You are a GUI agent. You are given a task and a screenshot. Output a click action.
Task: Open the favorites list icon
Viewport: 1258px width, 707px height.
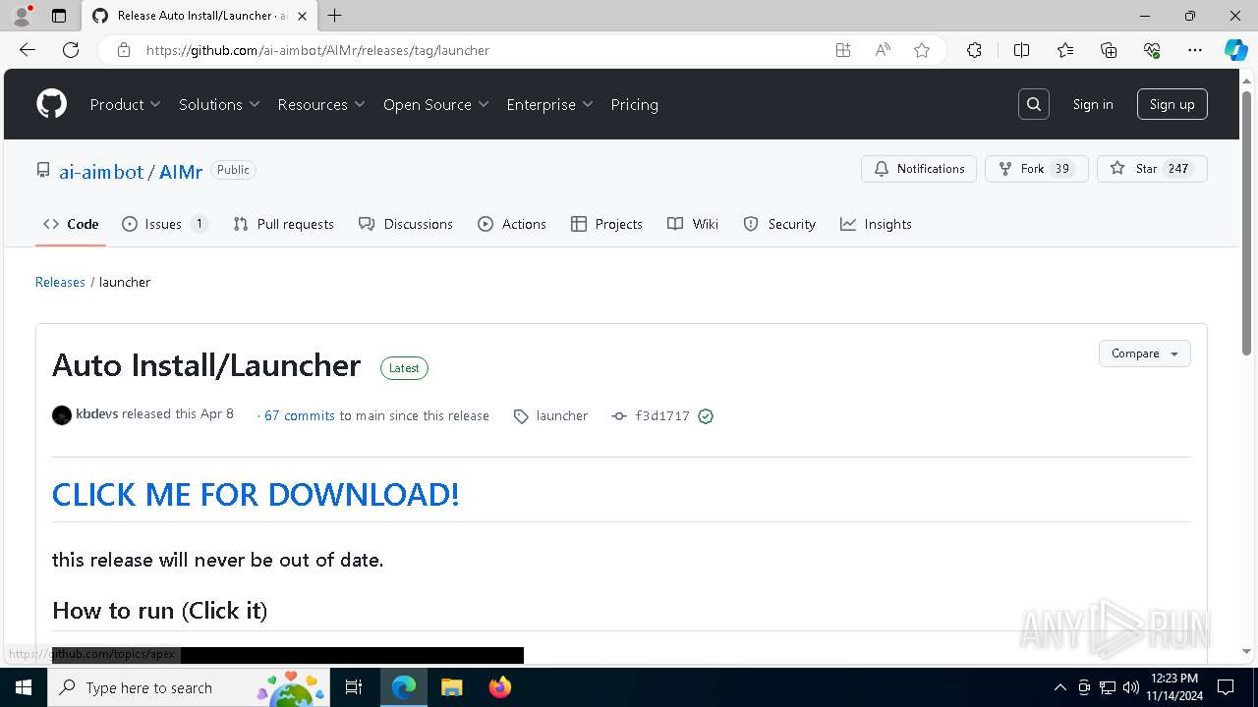(1065, 50)
